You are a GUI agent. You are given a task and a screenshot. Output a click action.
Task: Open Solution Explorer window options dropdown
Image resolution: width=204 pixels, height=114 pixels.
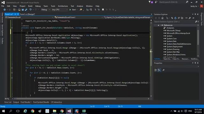193,14
